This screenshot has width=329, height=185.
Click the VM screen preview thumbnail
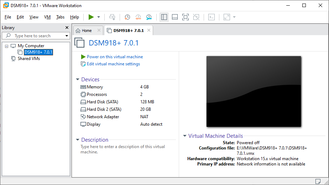tap(254, 91)
